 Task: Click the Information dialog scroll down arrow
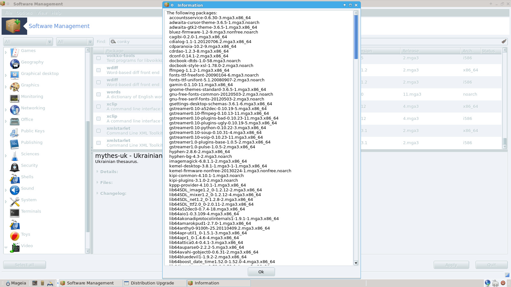356,263
